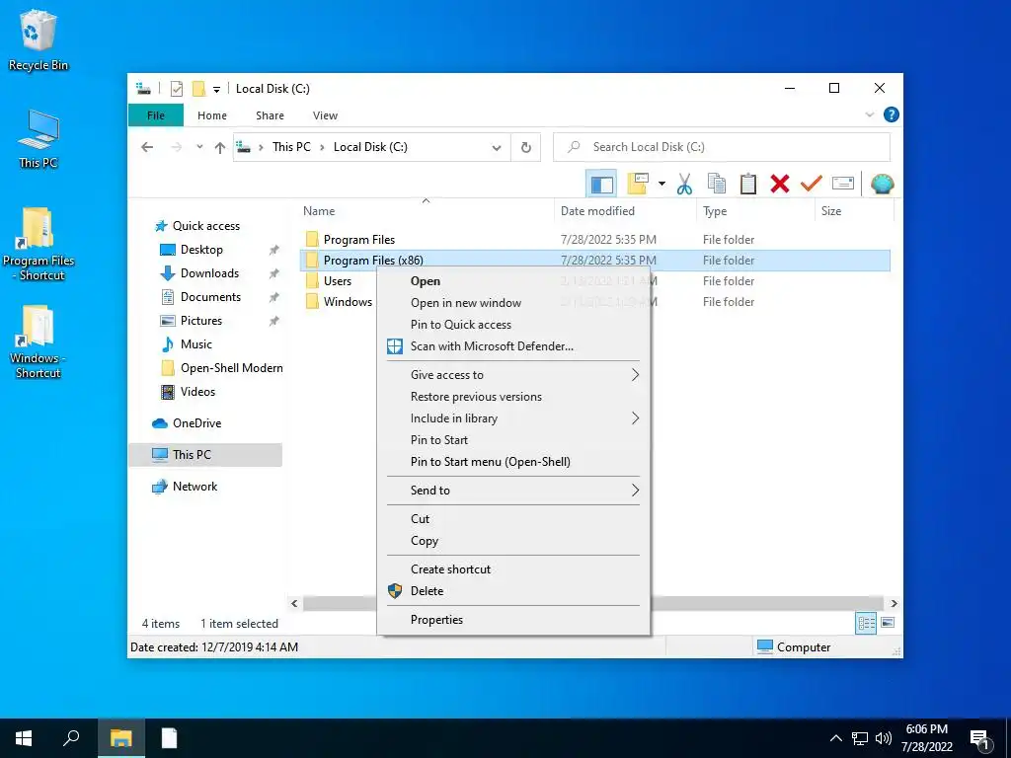Go up one folder level arrow
This screenshot has height=758, width=1011.
click(x=220, y=148)
